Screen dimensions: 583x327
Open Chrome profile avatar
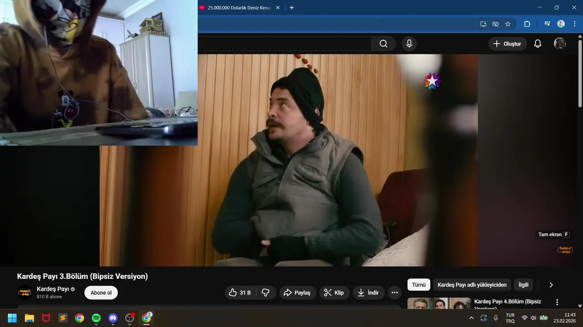click(x=561, y=24)
